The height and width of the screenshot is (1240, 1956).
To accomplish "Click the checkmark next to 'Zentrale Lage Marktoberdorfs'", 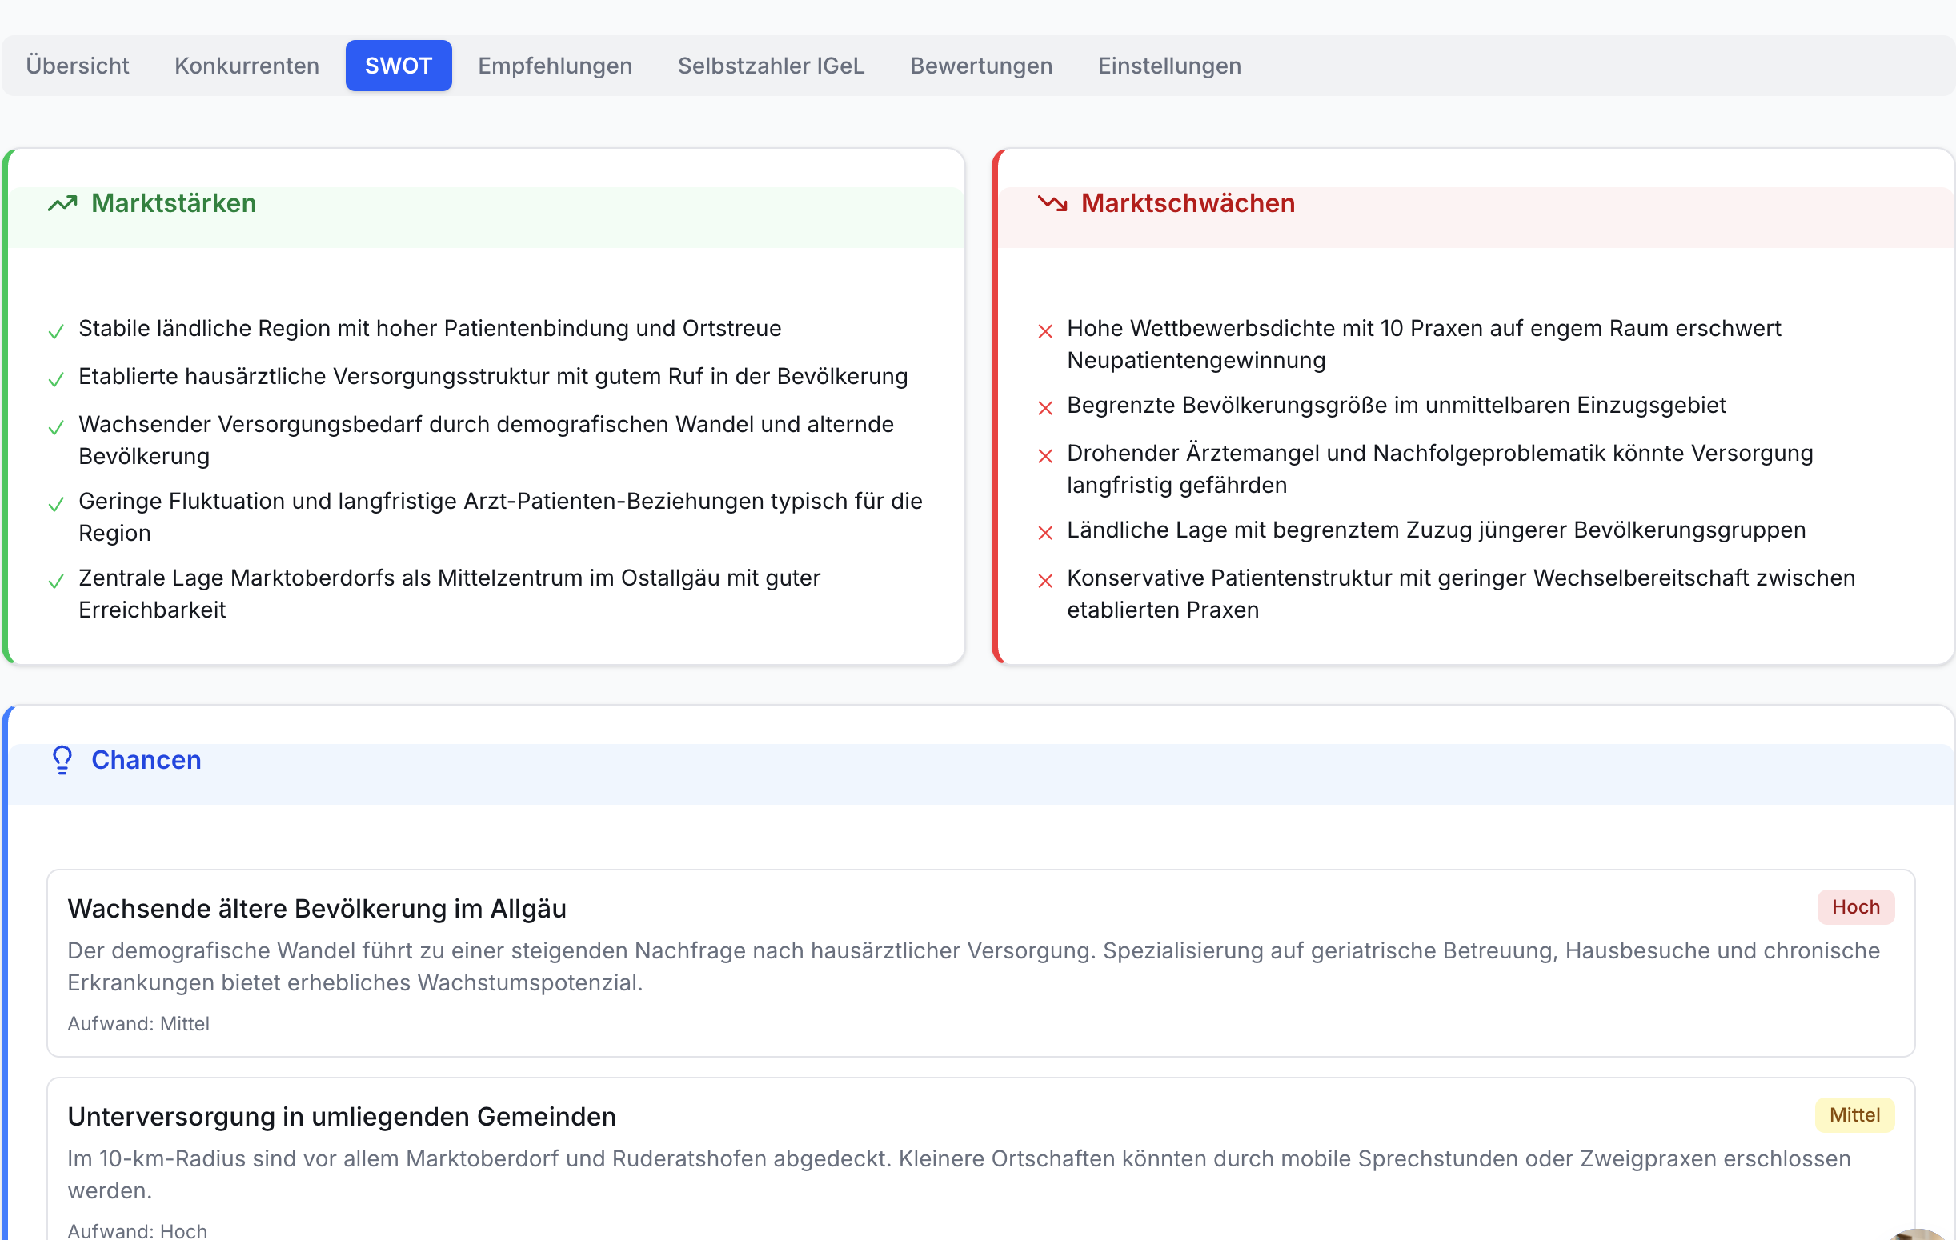I will coord(56,581).
